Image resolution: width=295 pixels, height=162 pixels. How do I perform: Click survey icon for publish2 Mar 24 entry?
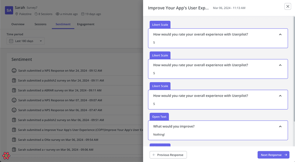pyautogui.click(x=14, y=80)
